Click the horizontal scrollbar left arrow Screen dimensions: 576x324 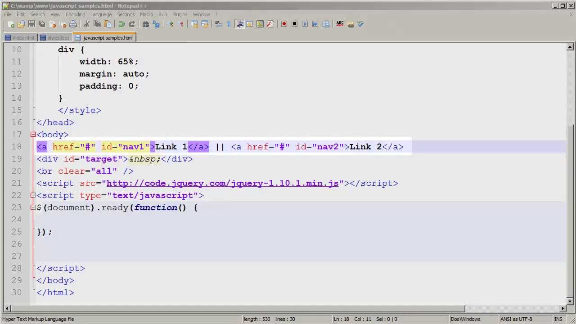[6, 308]
